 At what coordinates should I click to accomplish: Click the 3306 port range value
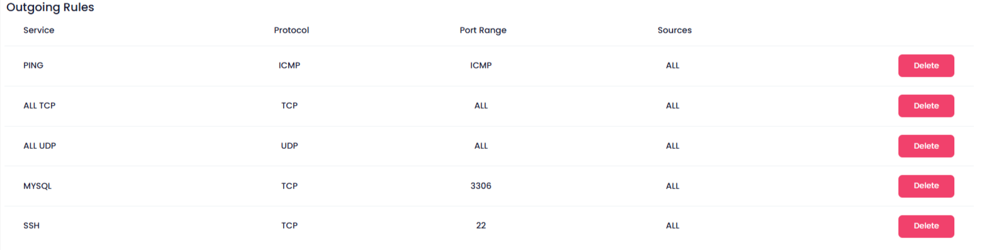481,186
